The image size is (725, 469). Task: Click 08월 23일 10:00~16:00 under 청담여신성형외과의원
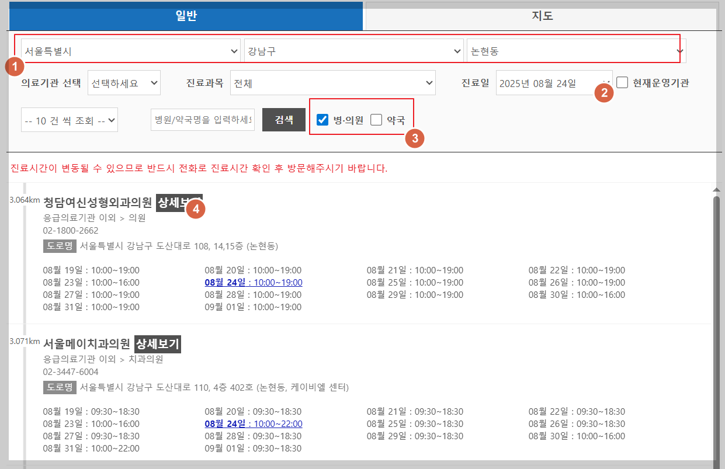91,283
